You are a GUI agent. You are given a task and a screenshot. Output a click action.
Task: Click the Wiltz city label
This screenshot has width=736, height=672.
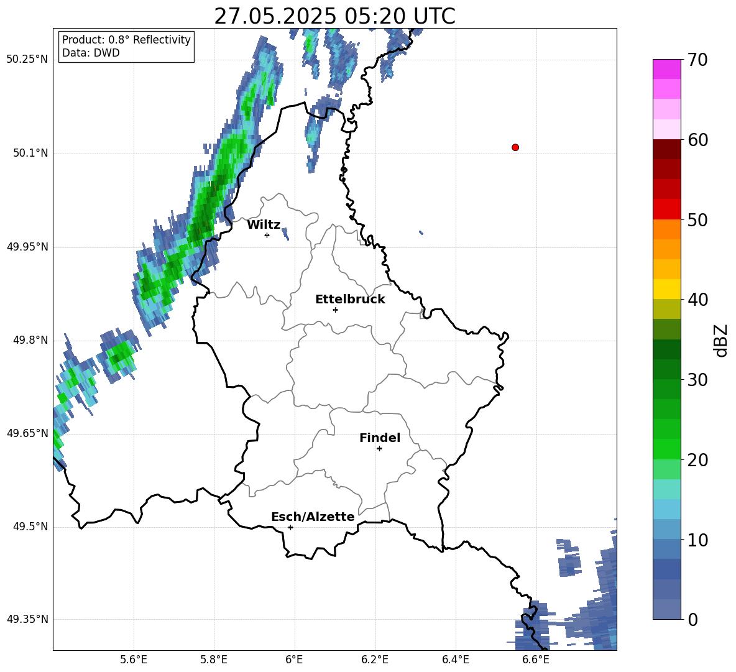[264, 225]
